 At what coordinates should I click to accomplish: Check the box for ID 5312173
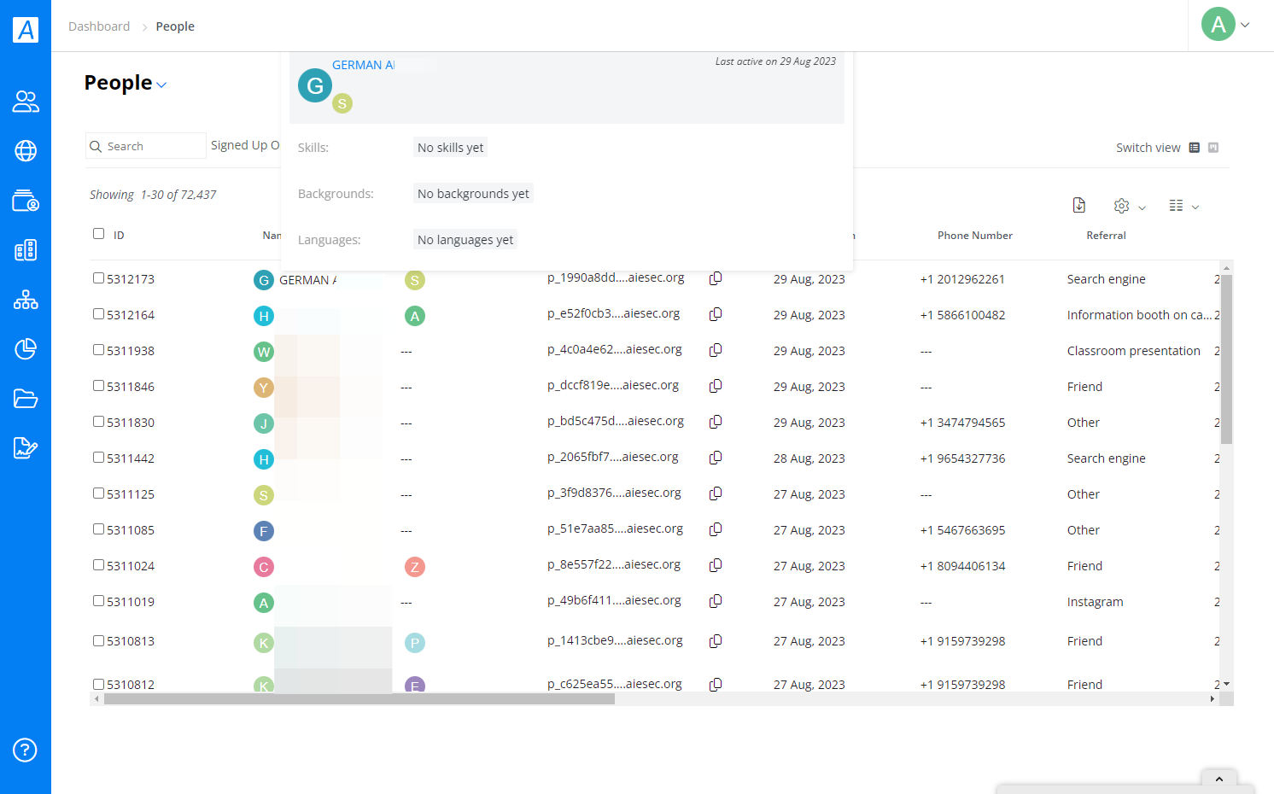coord(98,278)
